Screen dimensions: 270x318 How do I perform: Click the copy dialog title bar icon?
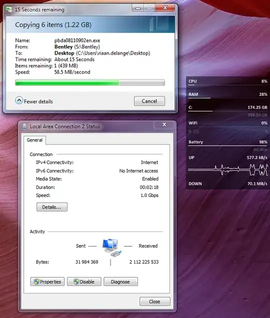tap(9, 9)
